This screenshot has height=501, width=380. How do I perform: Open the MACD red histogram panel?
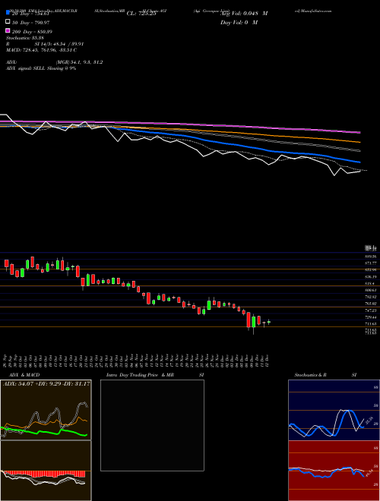coord(46,471)
